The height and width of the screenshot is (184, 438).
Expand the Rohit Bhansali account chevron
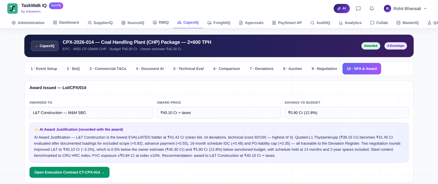coord(425,8)
